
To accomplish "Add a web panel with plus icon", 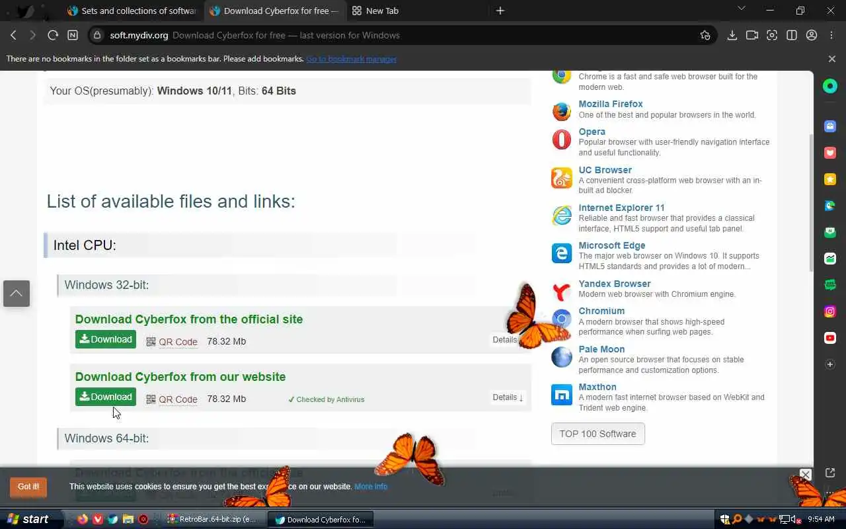I will pos(830,364).
